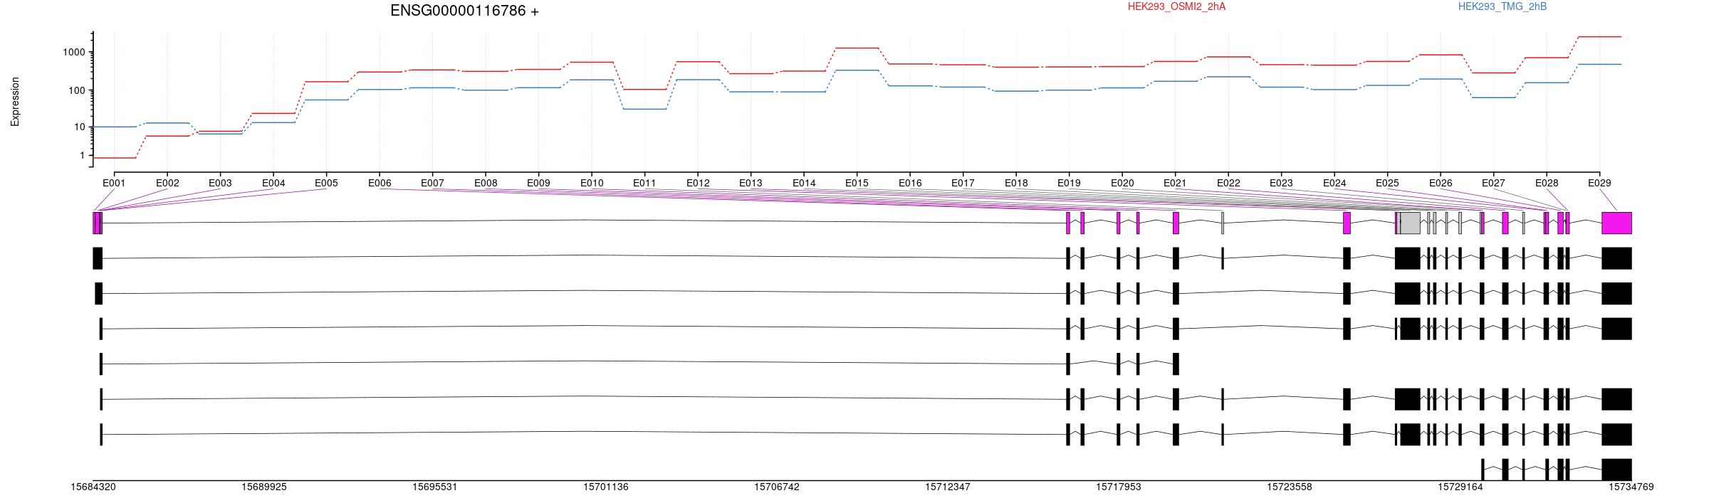The height and width of the screenshot is (498, 1709).
Task: Click genomic coordinate 15723558
Action: 1290,487
